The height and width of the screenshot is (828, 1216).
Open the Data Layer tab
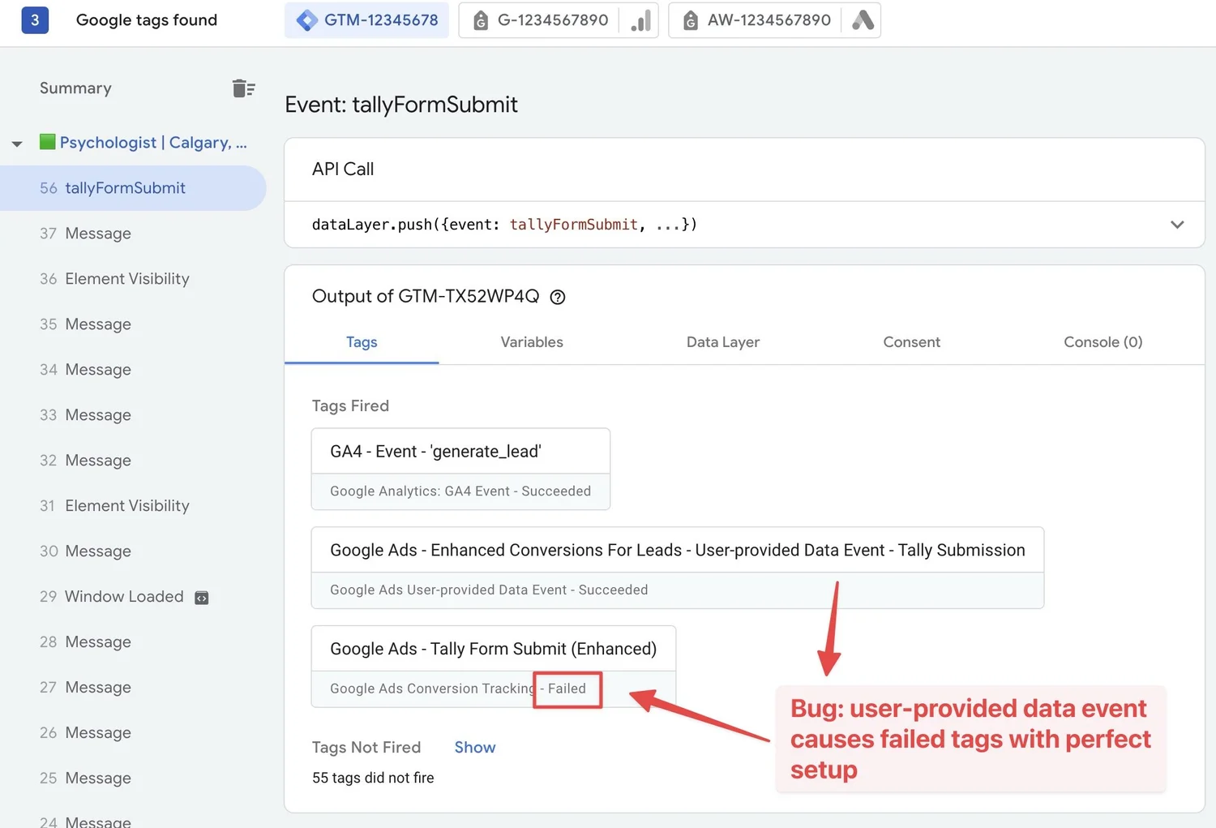[x=722, y=342]
